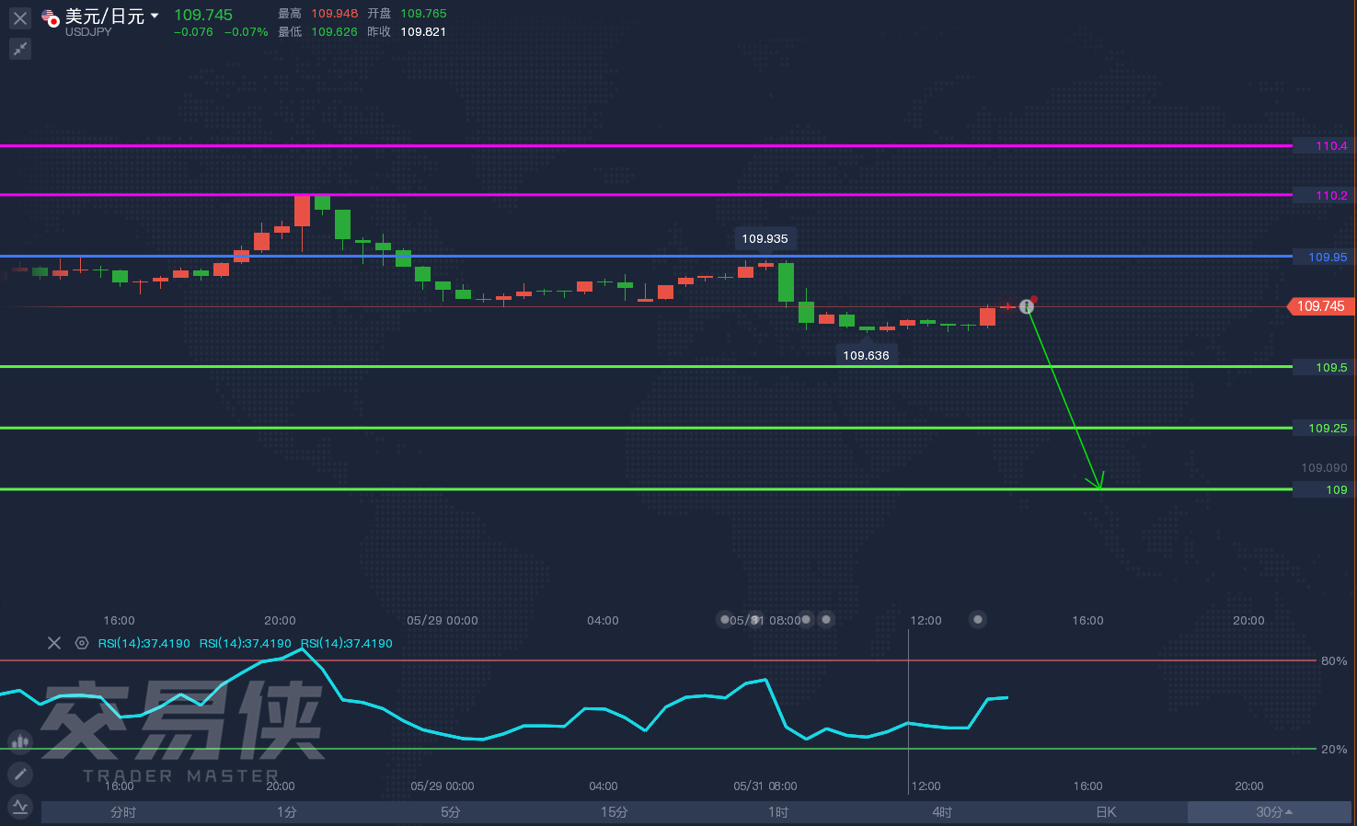Viewport: 1357px width, 826px height.
Task: Select the candlestick chart type icon
Action: click(x=20, y=741)
